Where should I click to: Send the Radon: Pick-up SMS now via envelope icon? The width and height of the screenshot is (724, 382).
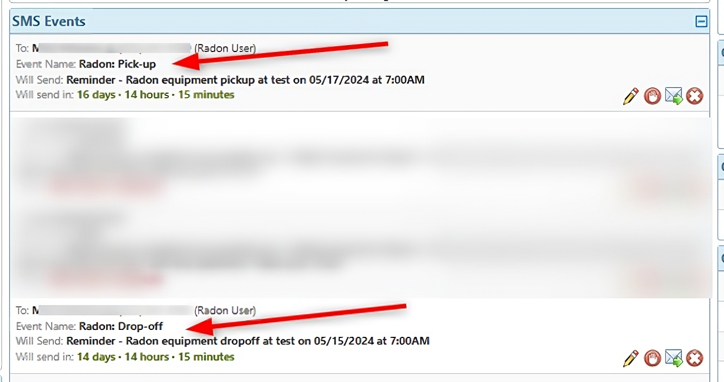(674, 97)
